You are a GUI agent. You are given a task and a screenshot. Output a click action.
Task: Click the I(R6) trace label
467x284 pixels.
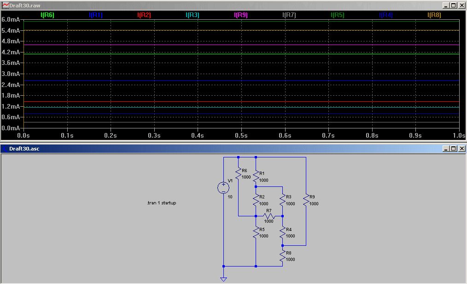pos(47,15)
